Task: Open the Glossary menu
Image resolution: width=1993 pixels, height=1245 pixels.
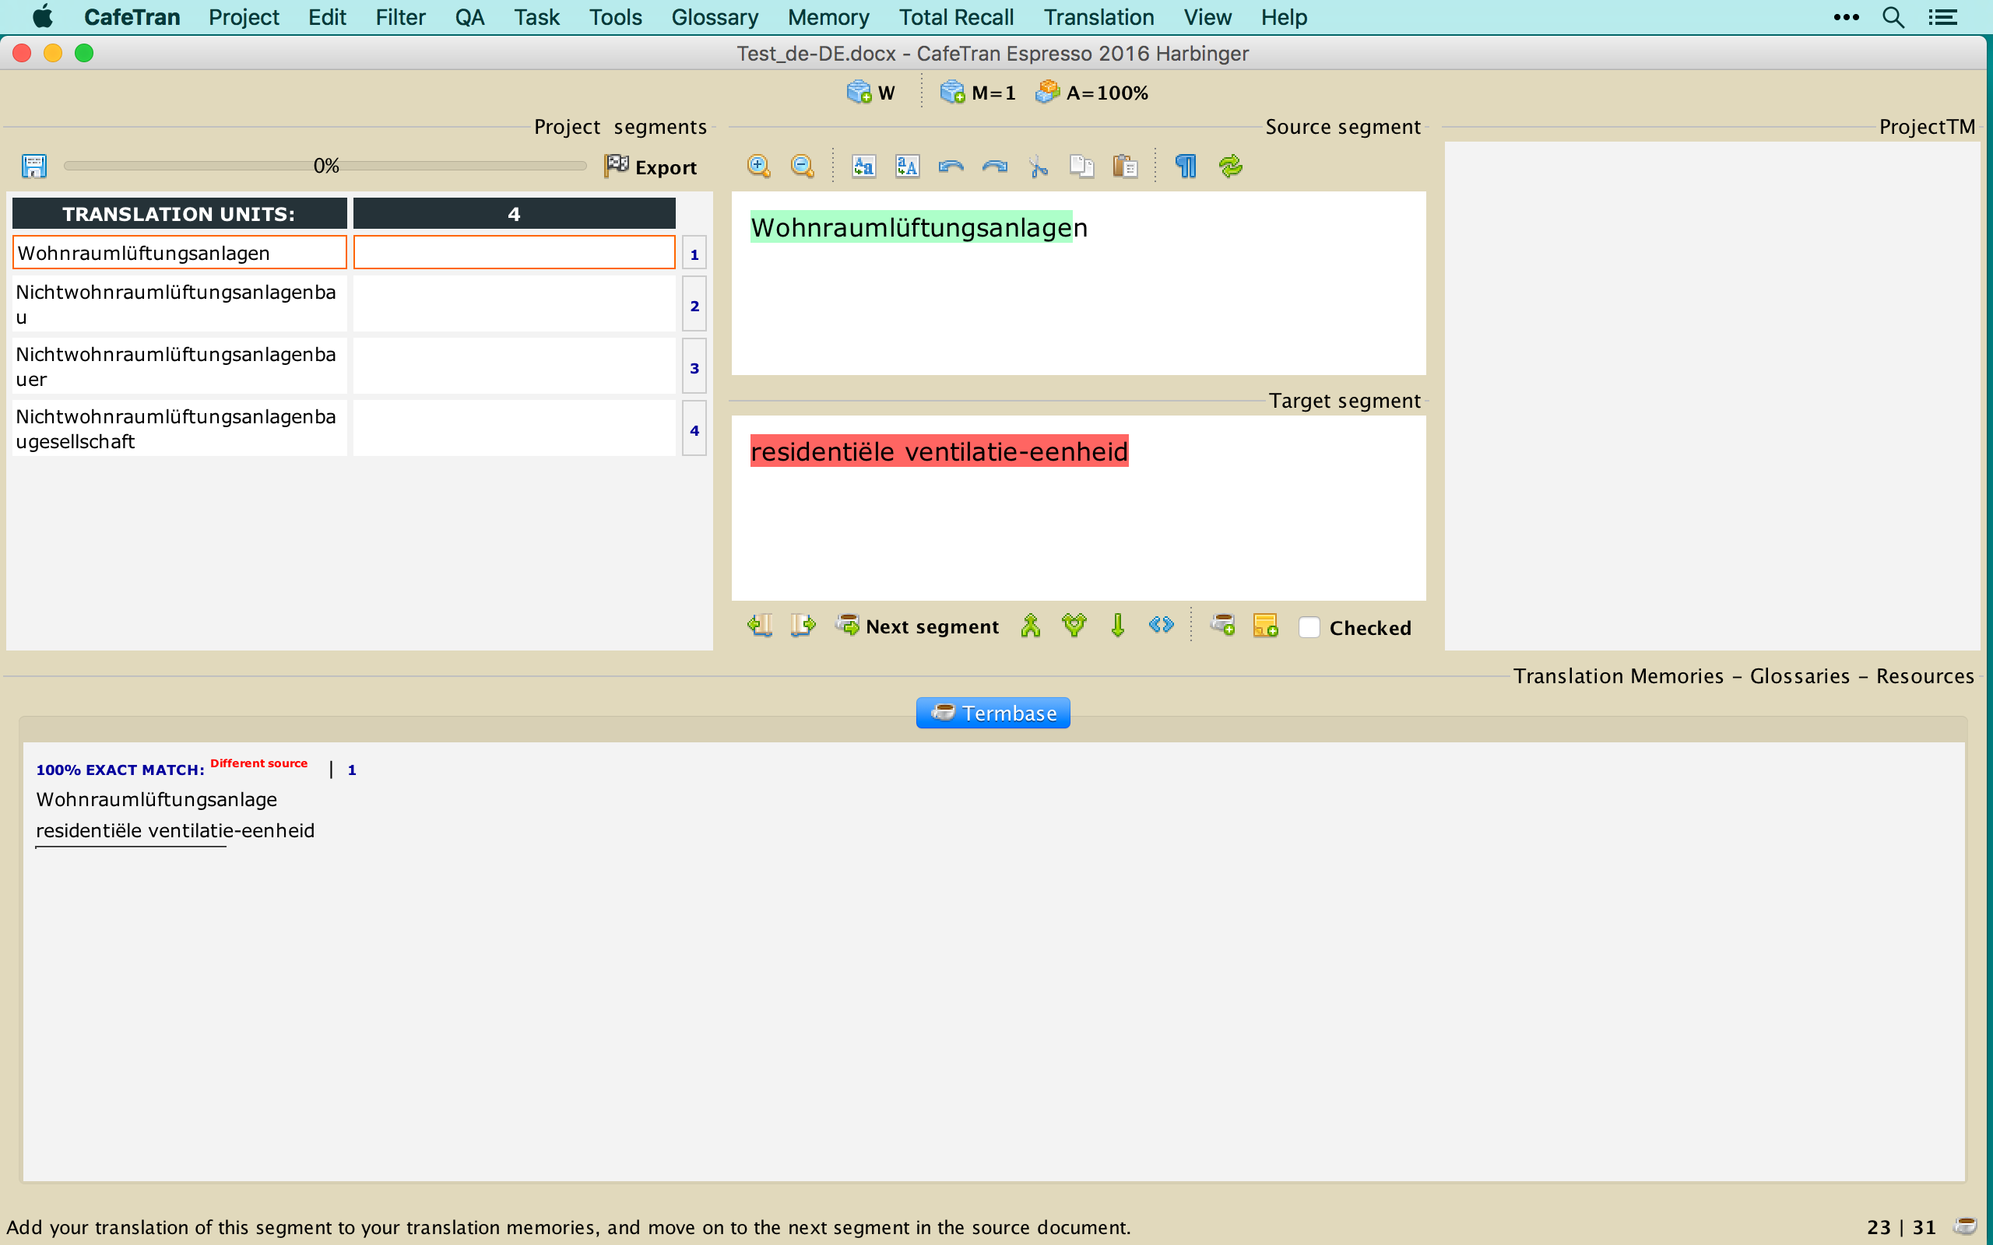Action: (714, 17)
